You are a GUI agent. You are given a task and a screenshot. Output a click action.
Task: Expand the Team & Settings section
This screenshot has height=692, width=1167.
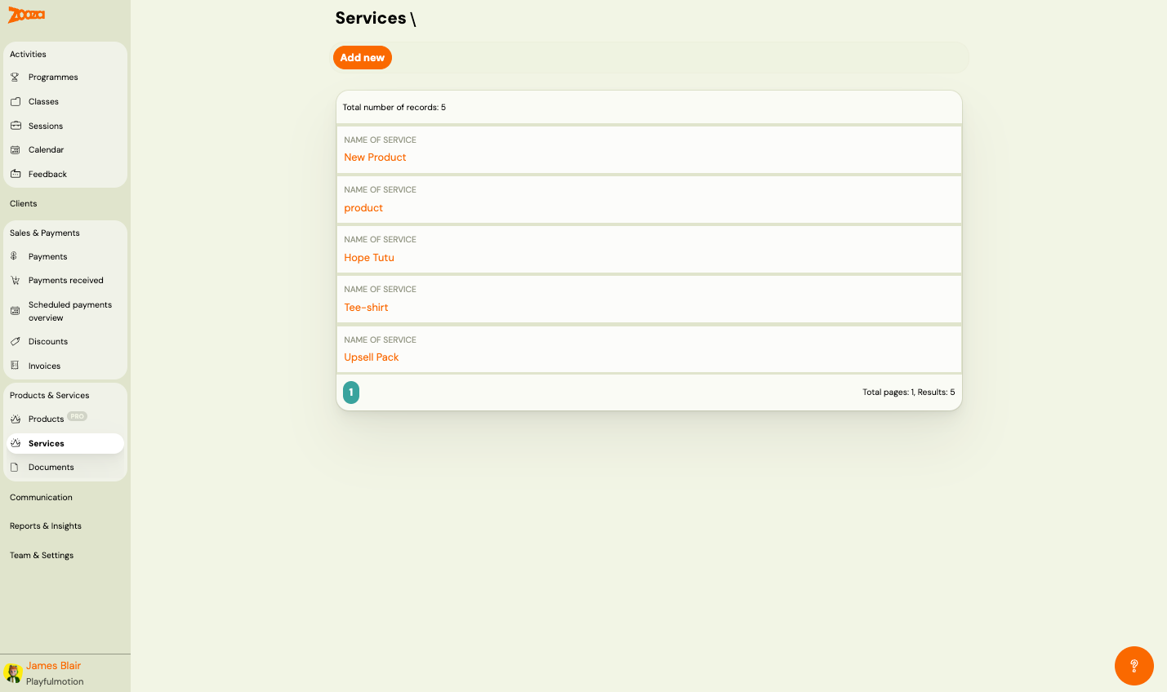click(41, 555)
